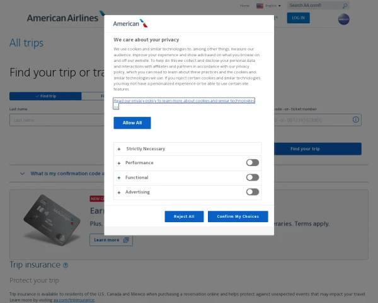Viewport: 378px width, 303px height.
Task: Click the oneworld alliance logo
Action: point(343,20)
